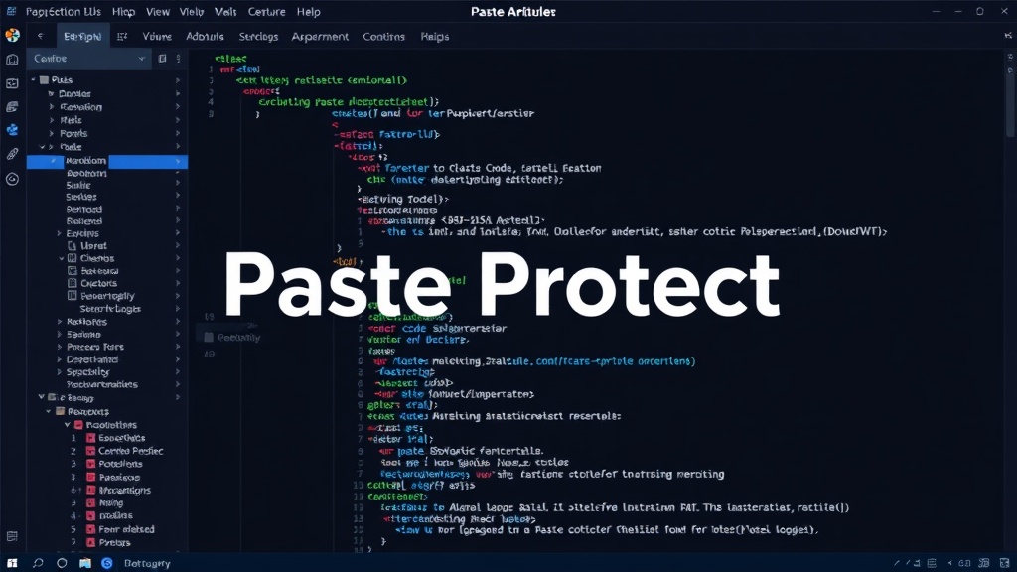Click the right chevron on the Stuite row
The width and height of the screenshot is (1017, 572).
click(178, 185)
